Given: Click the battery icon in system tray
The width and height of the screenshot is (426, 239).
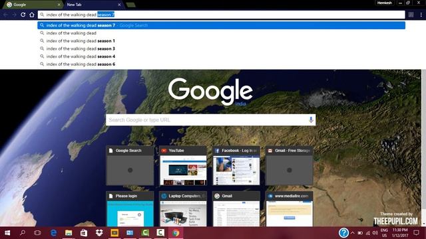Looking at the screenshot, I should (360, 233).
